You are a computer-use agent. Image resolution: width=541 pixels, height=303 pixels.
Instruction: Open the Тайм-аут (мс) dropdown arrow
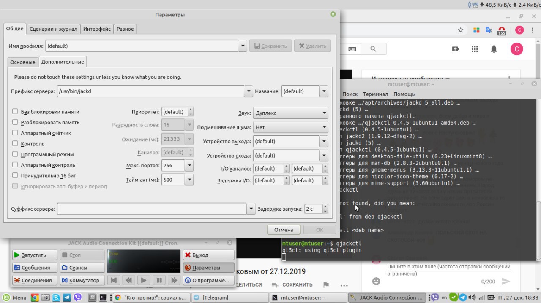coord(189,180)
